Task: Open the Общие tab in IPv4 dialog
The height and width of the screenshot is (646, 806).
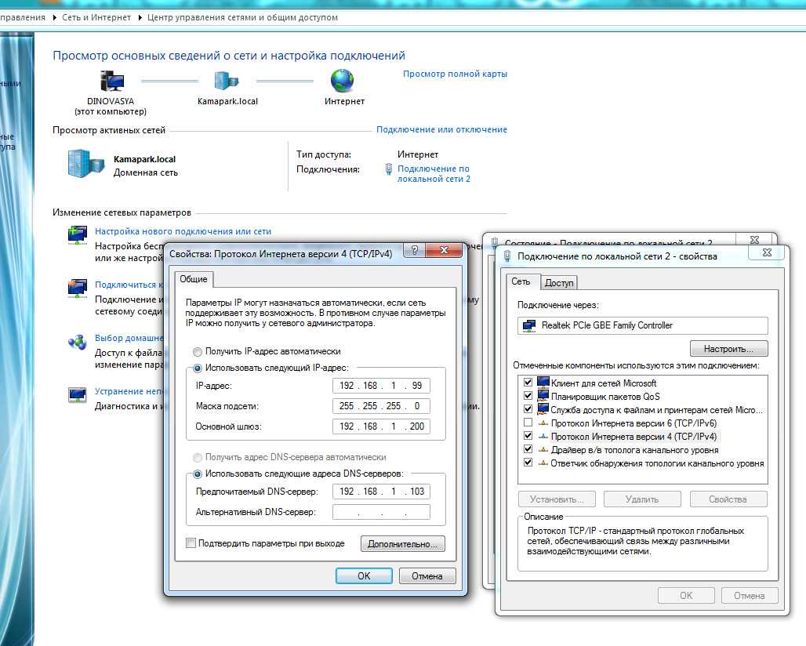Action: click(194, 279)
